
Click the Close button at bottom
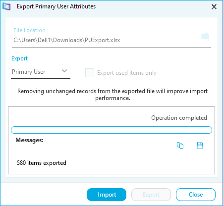click(x=196, y=195)
